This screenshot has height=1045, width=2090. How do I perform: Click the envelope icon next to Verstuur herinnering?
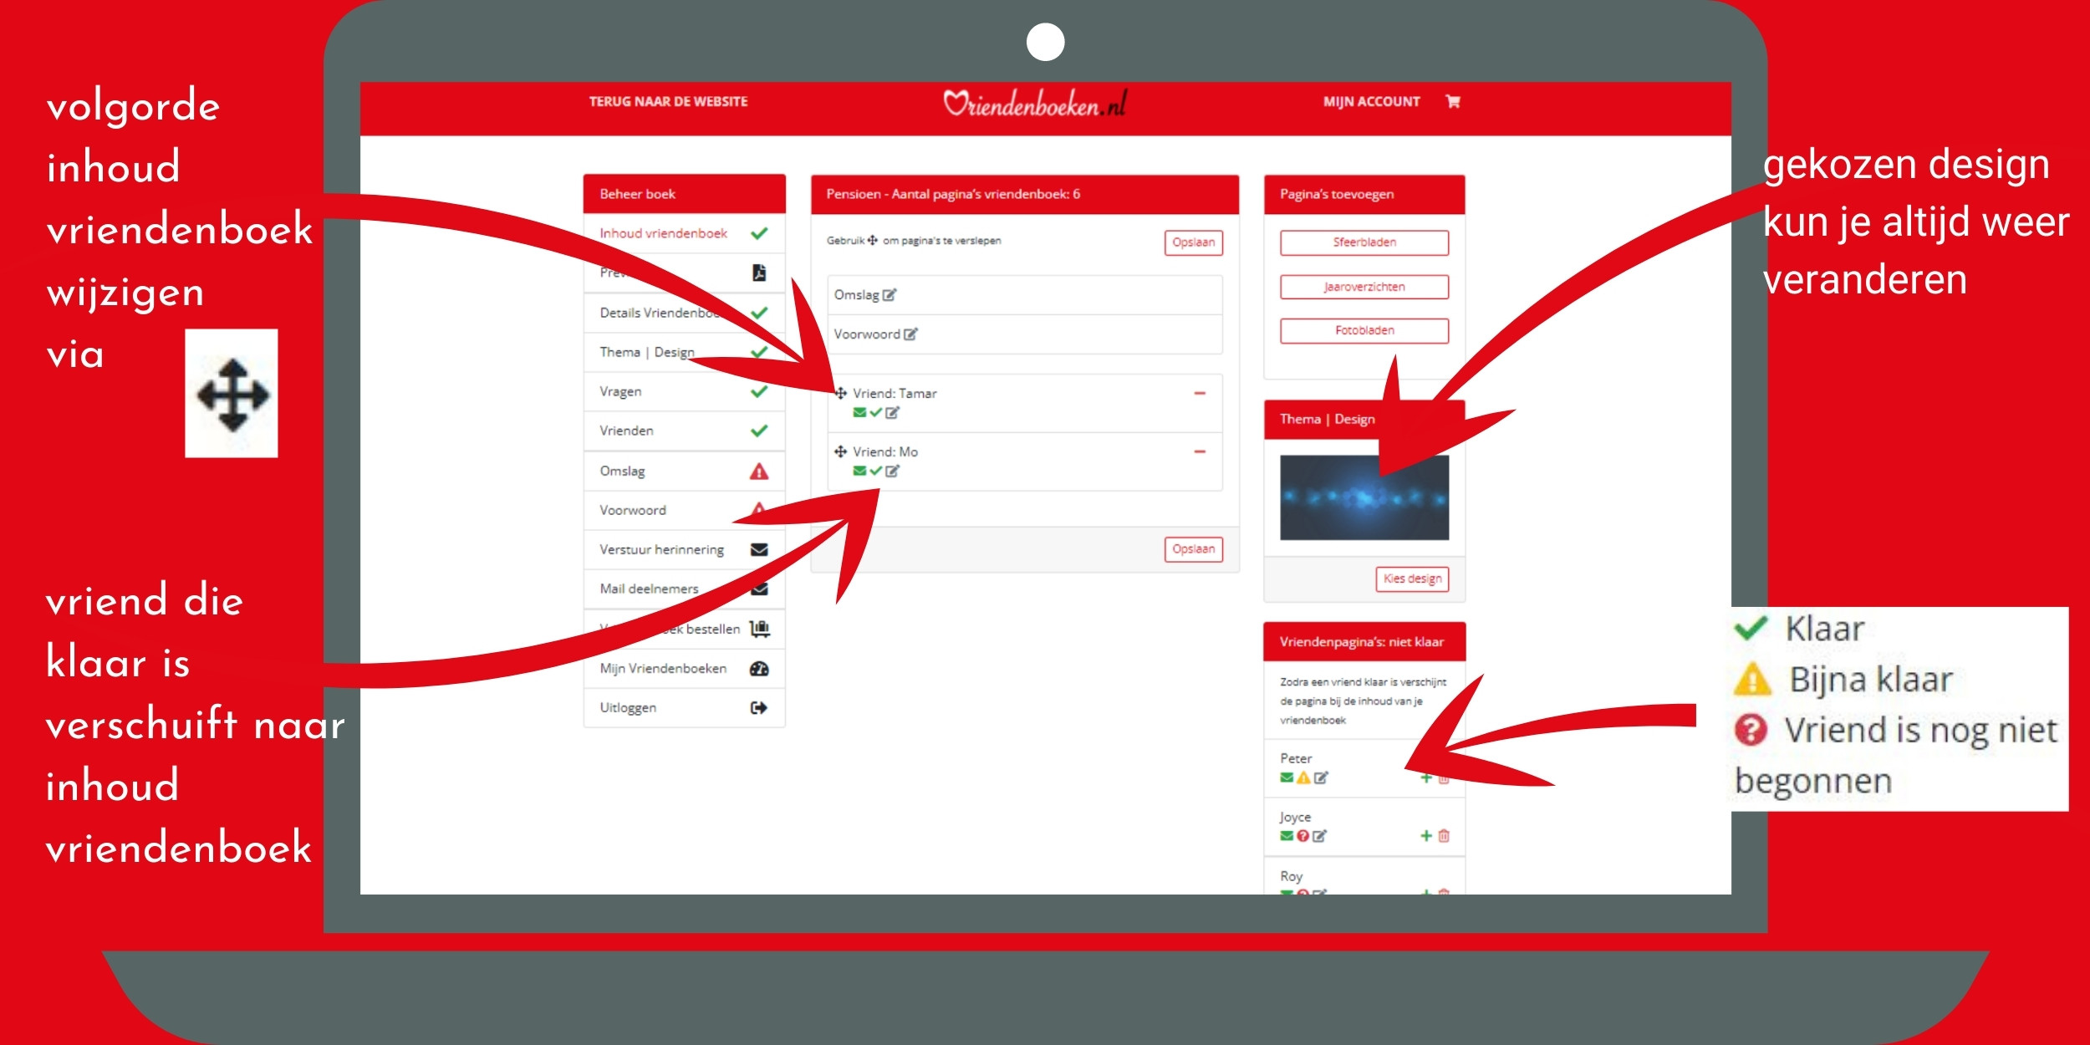click(x=759, y=549)
